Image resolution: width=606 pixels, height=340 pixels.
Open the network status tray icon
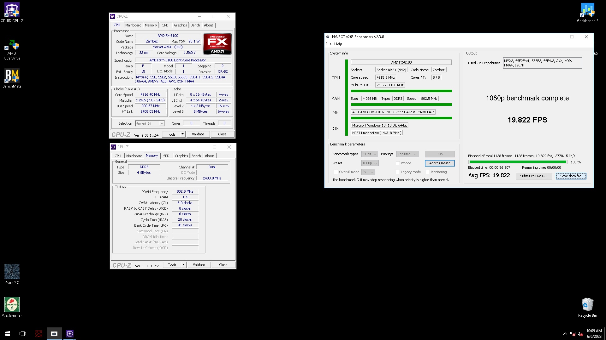click(x=573, y=334)
